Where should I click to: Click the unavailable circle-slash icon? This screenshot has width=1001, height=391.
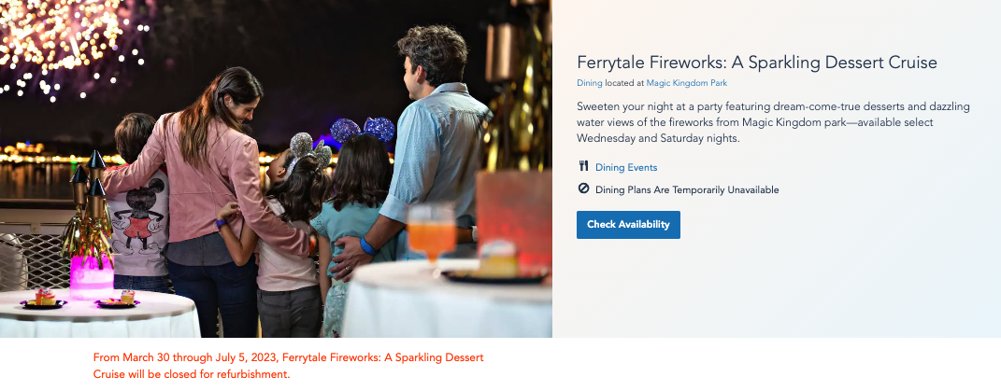point(583,189)
